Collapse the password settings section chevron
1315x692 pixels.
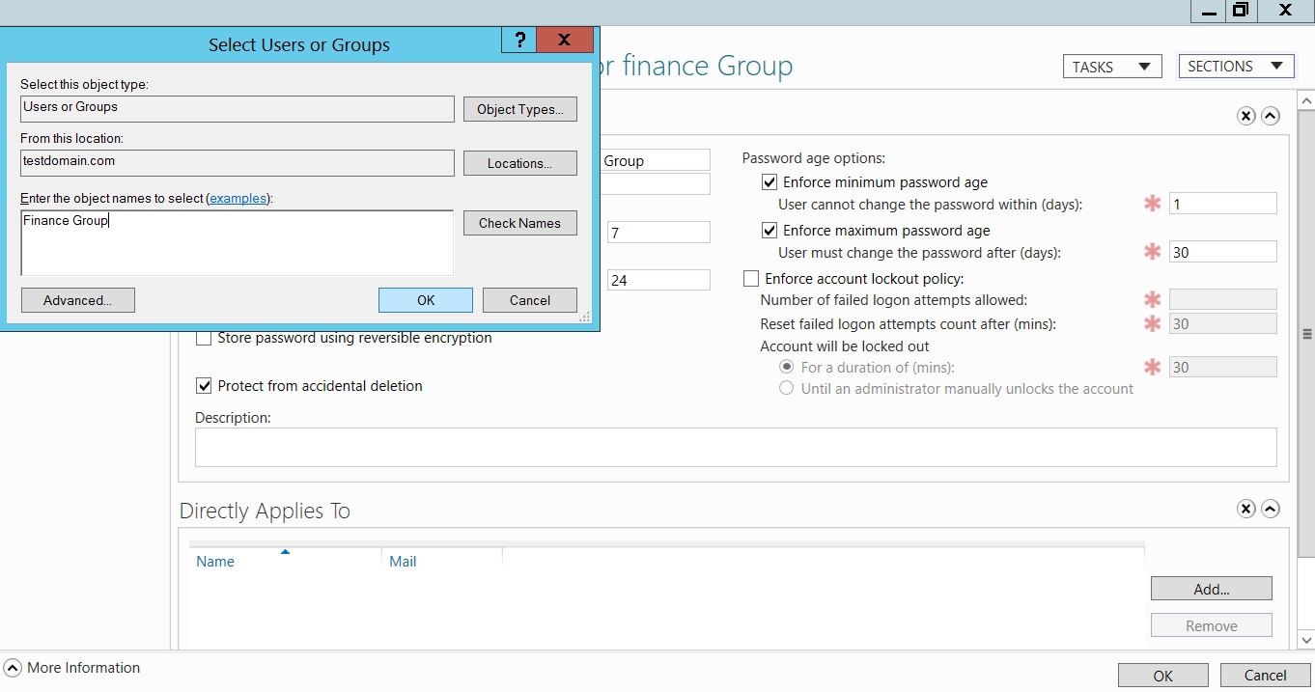point(1271,116)
